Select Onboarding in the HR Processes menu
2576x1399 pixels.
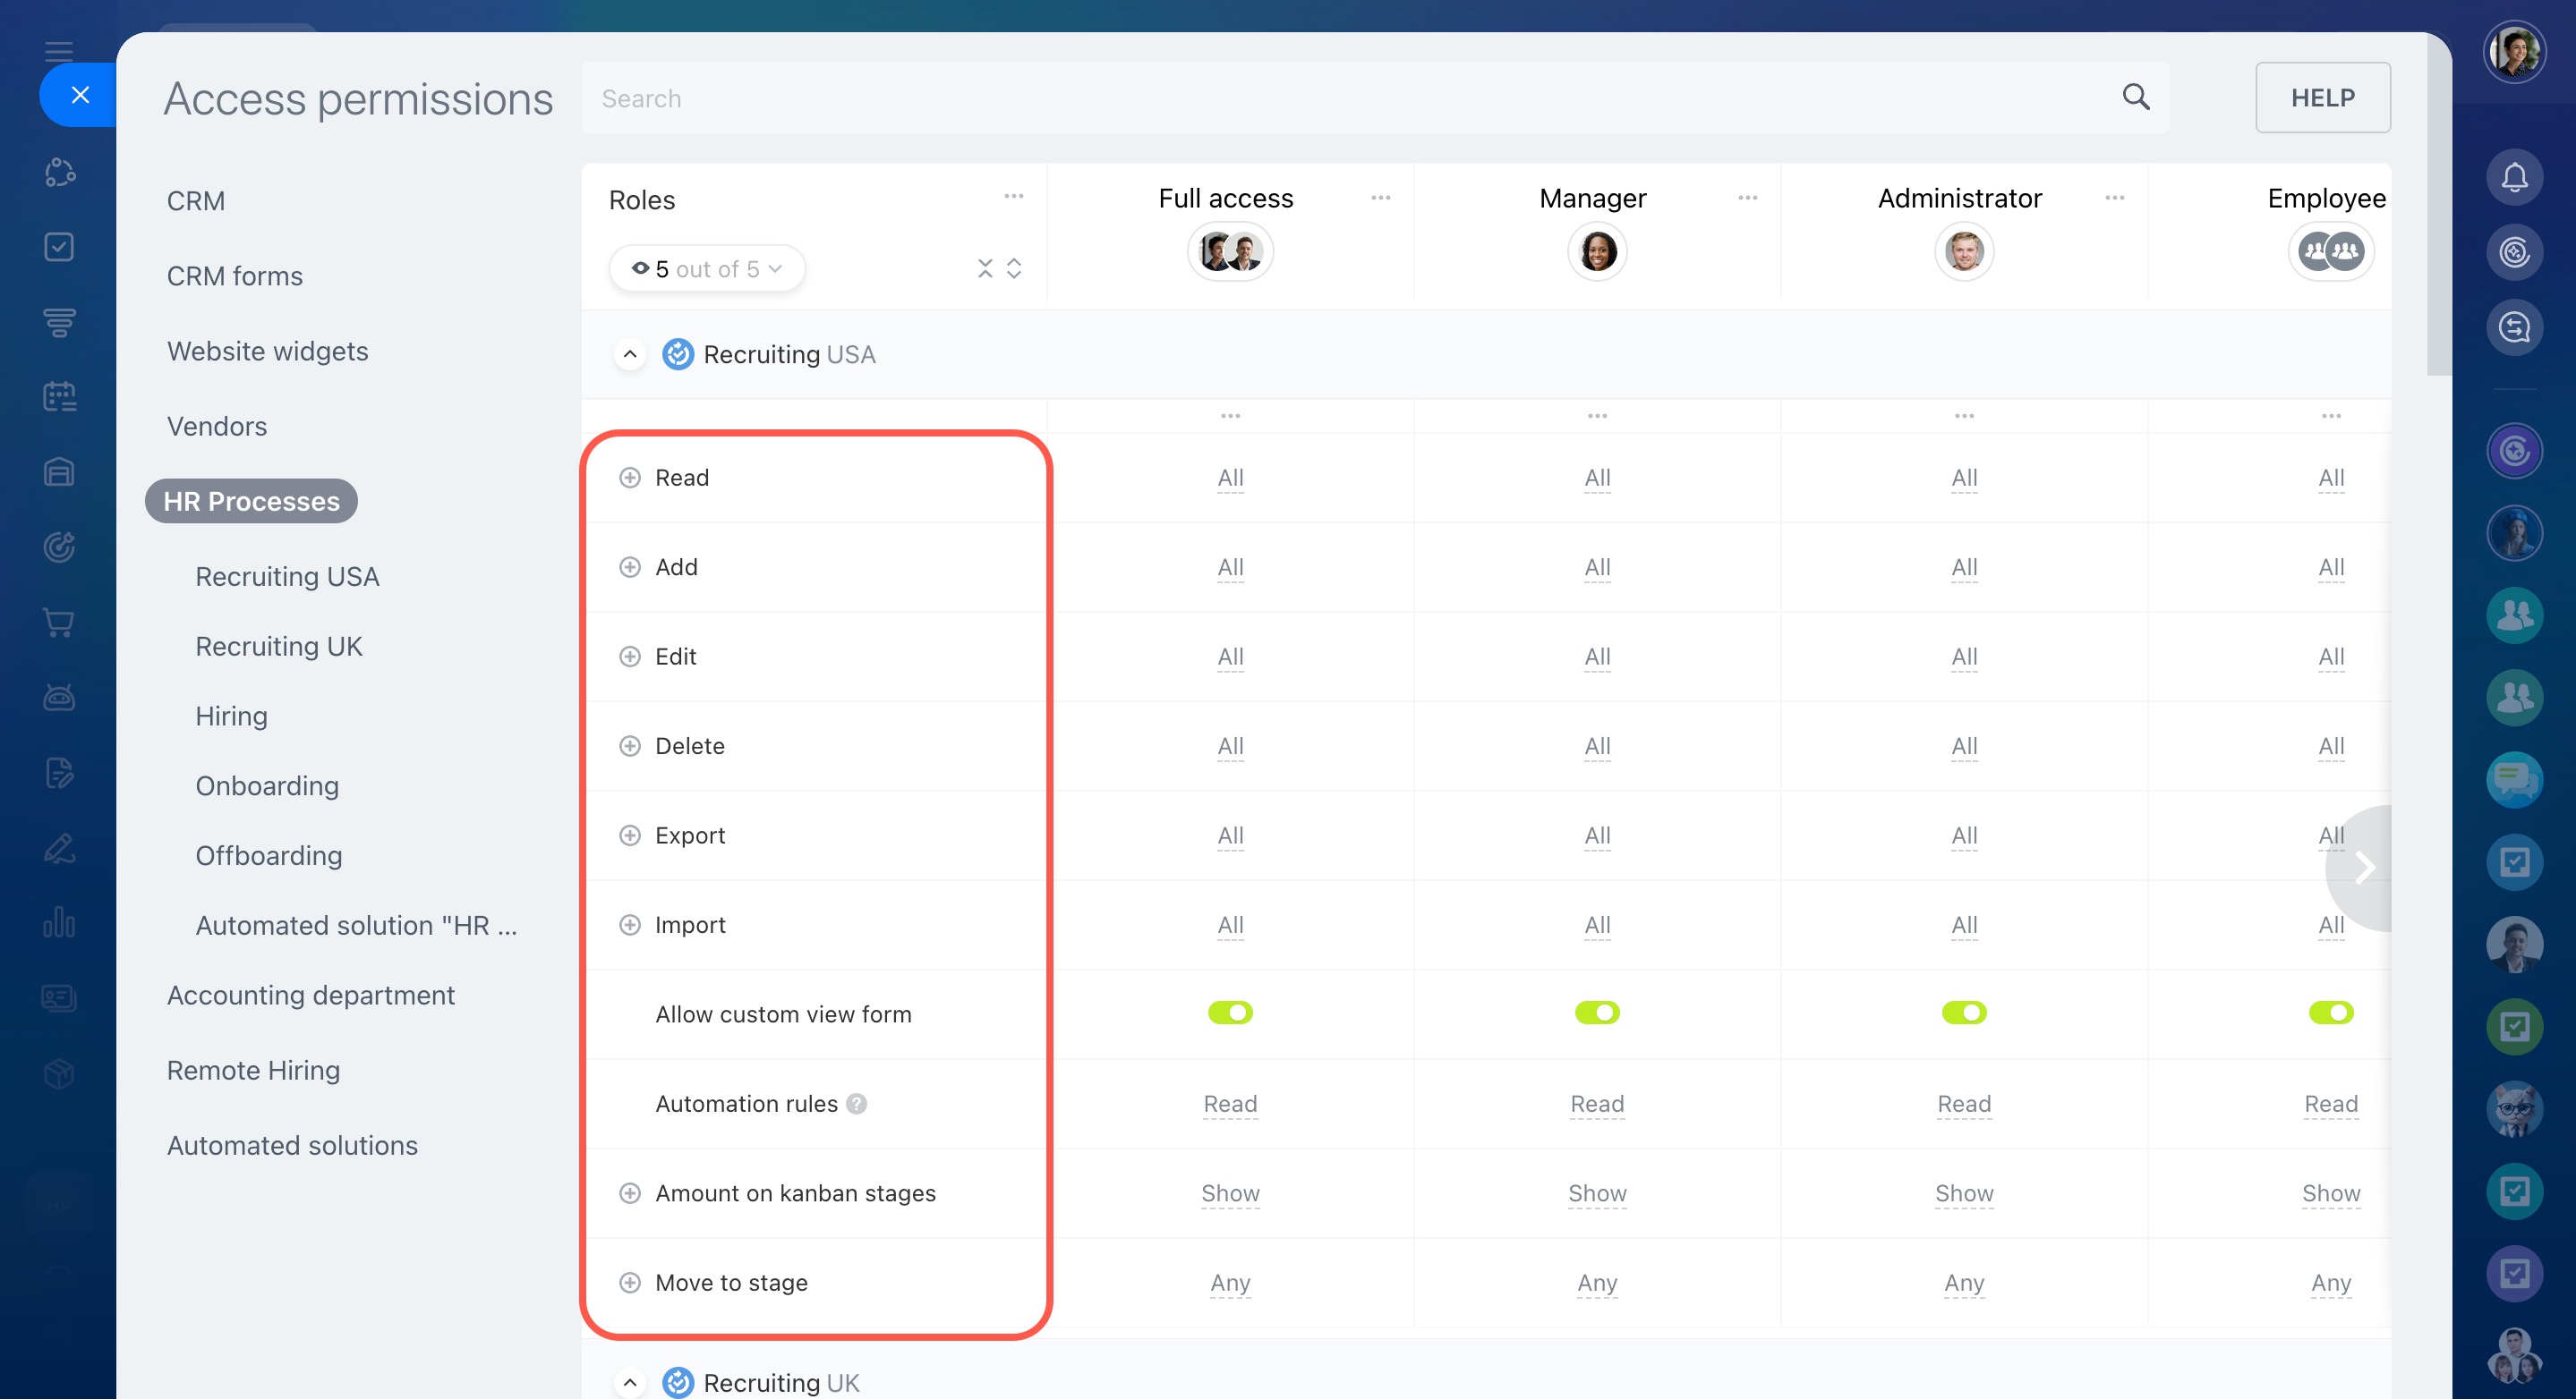pos(267,785)
